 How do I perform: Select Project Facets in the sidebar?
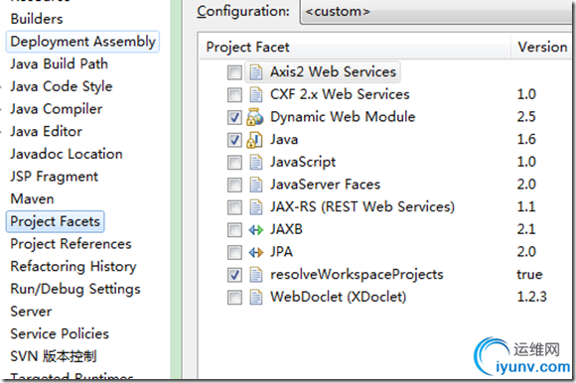55,221
